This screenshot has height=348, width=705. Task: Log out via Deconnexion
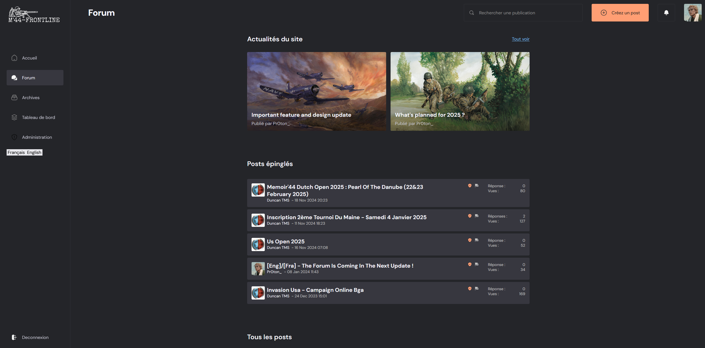(x=35, y=337)
